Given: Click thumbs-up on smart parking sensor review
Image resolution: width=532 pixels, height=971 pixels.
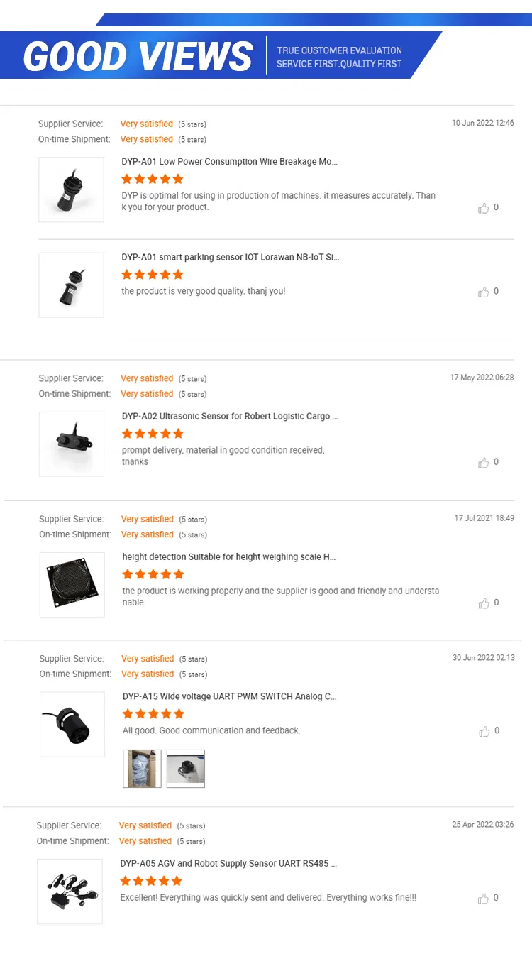Looking at the screenshot, I should (x=484, y=292).
